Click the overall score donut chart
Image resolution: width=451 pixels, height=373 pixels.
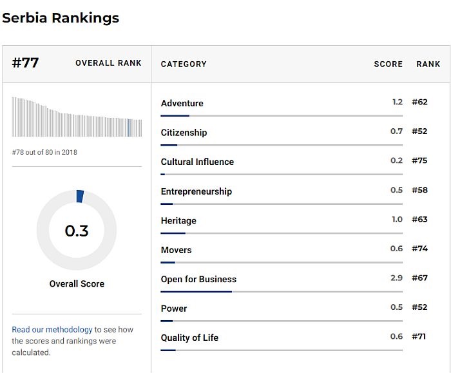pos(77,230)
